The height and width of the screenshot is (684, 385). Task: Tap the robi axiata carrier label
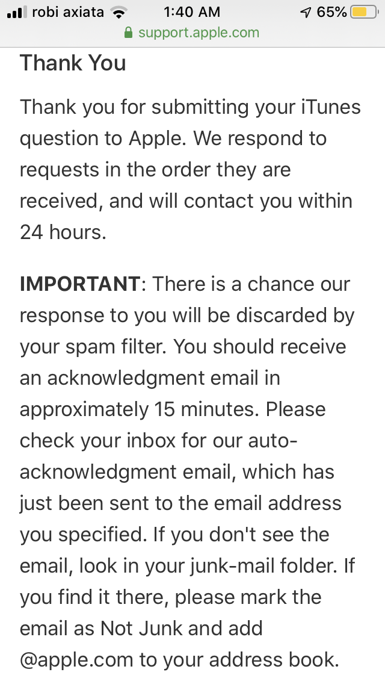[x=68, y=12]
